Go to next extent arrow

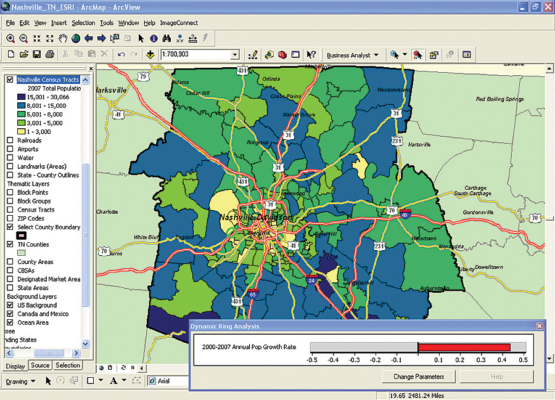[102, 38]
